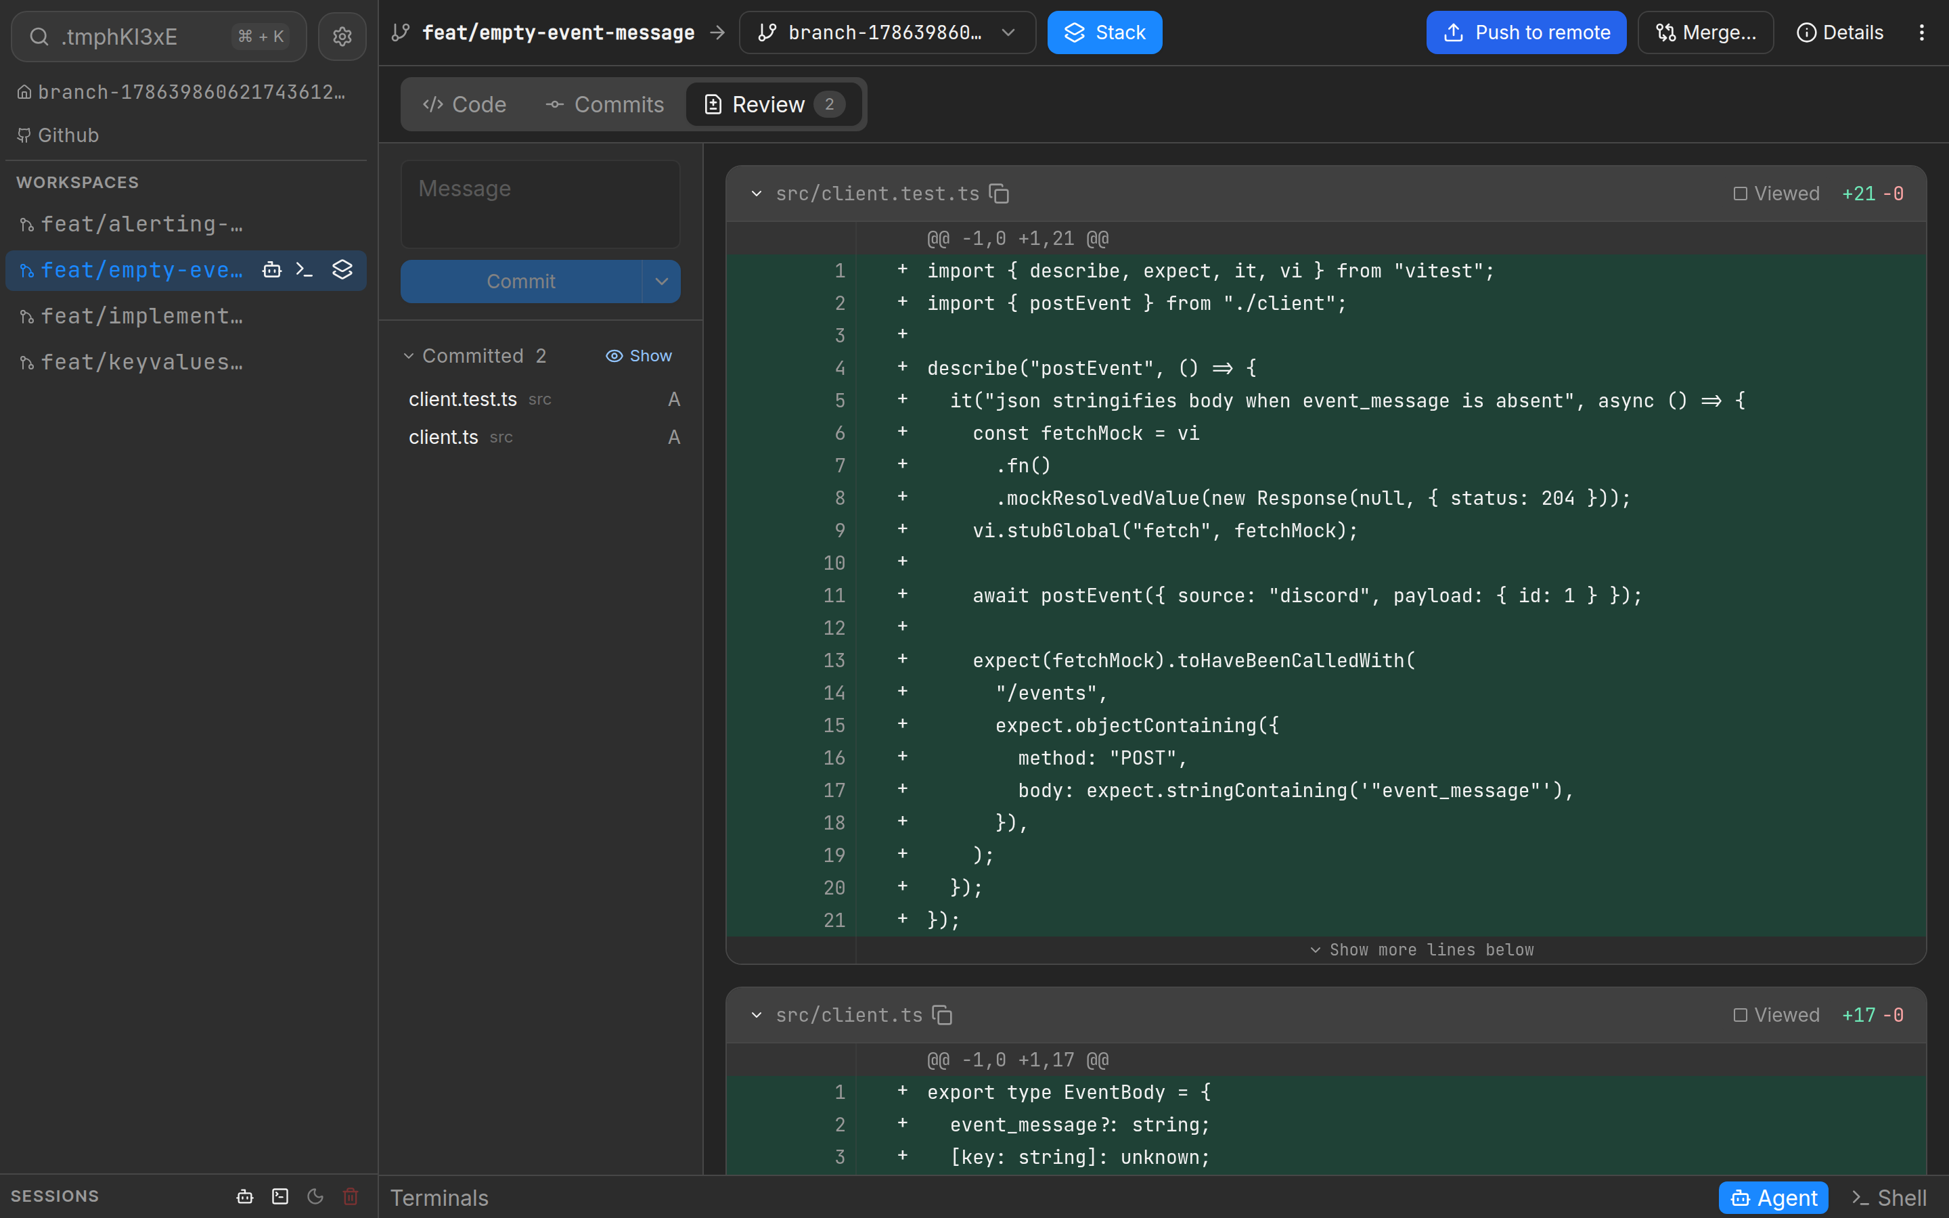
Task: Click stack layers icon on feat/empty-eve workspace
Action: pos(342,270)
